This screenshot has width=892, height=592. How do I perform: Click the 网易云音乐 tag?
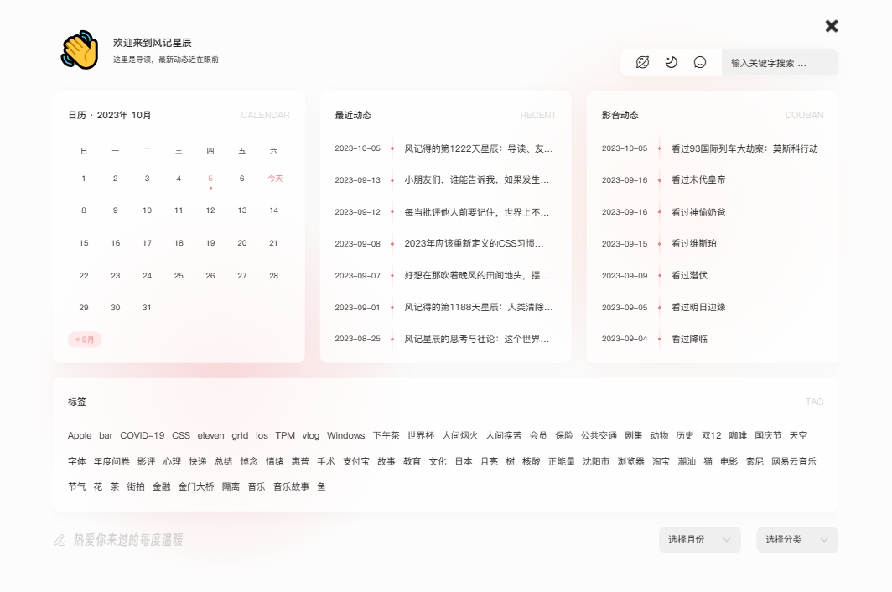pyautogui.click(x=793, y=461)
